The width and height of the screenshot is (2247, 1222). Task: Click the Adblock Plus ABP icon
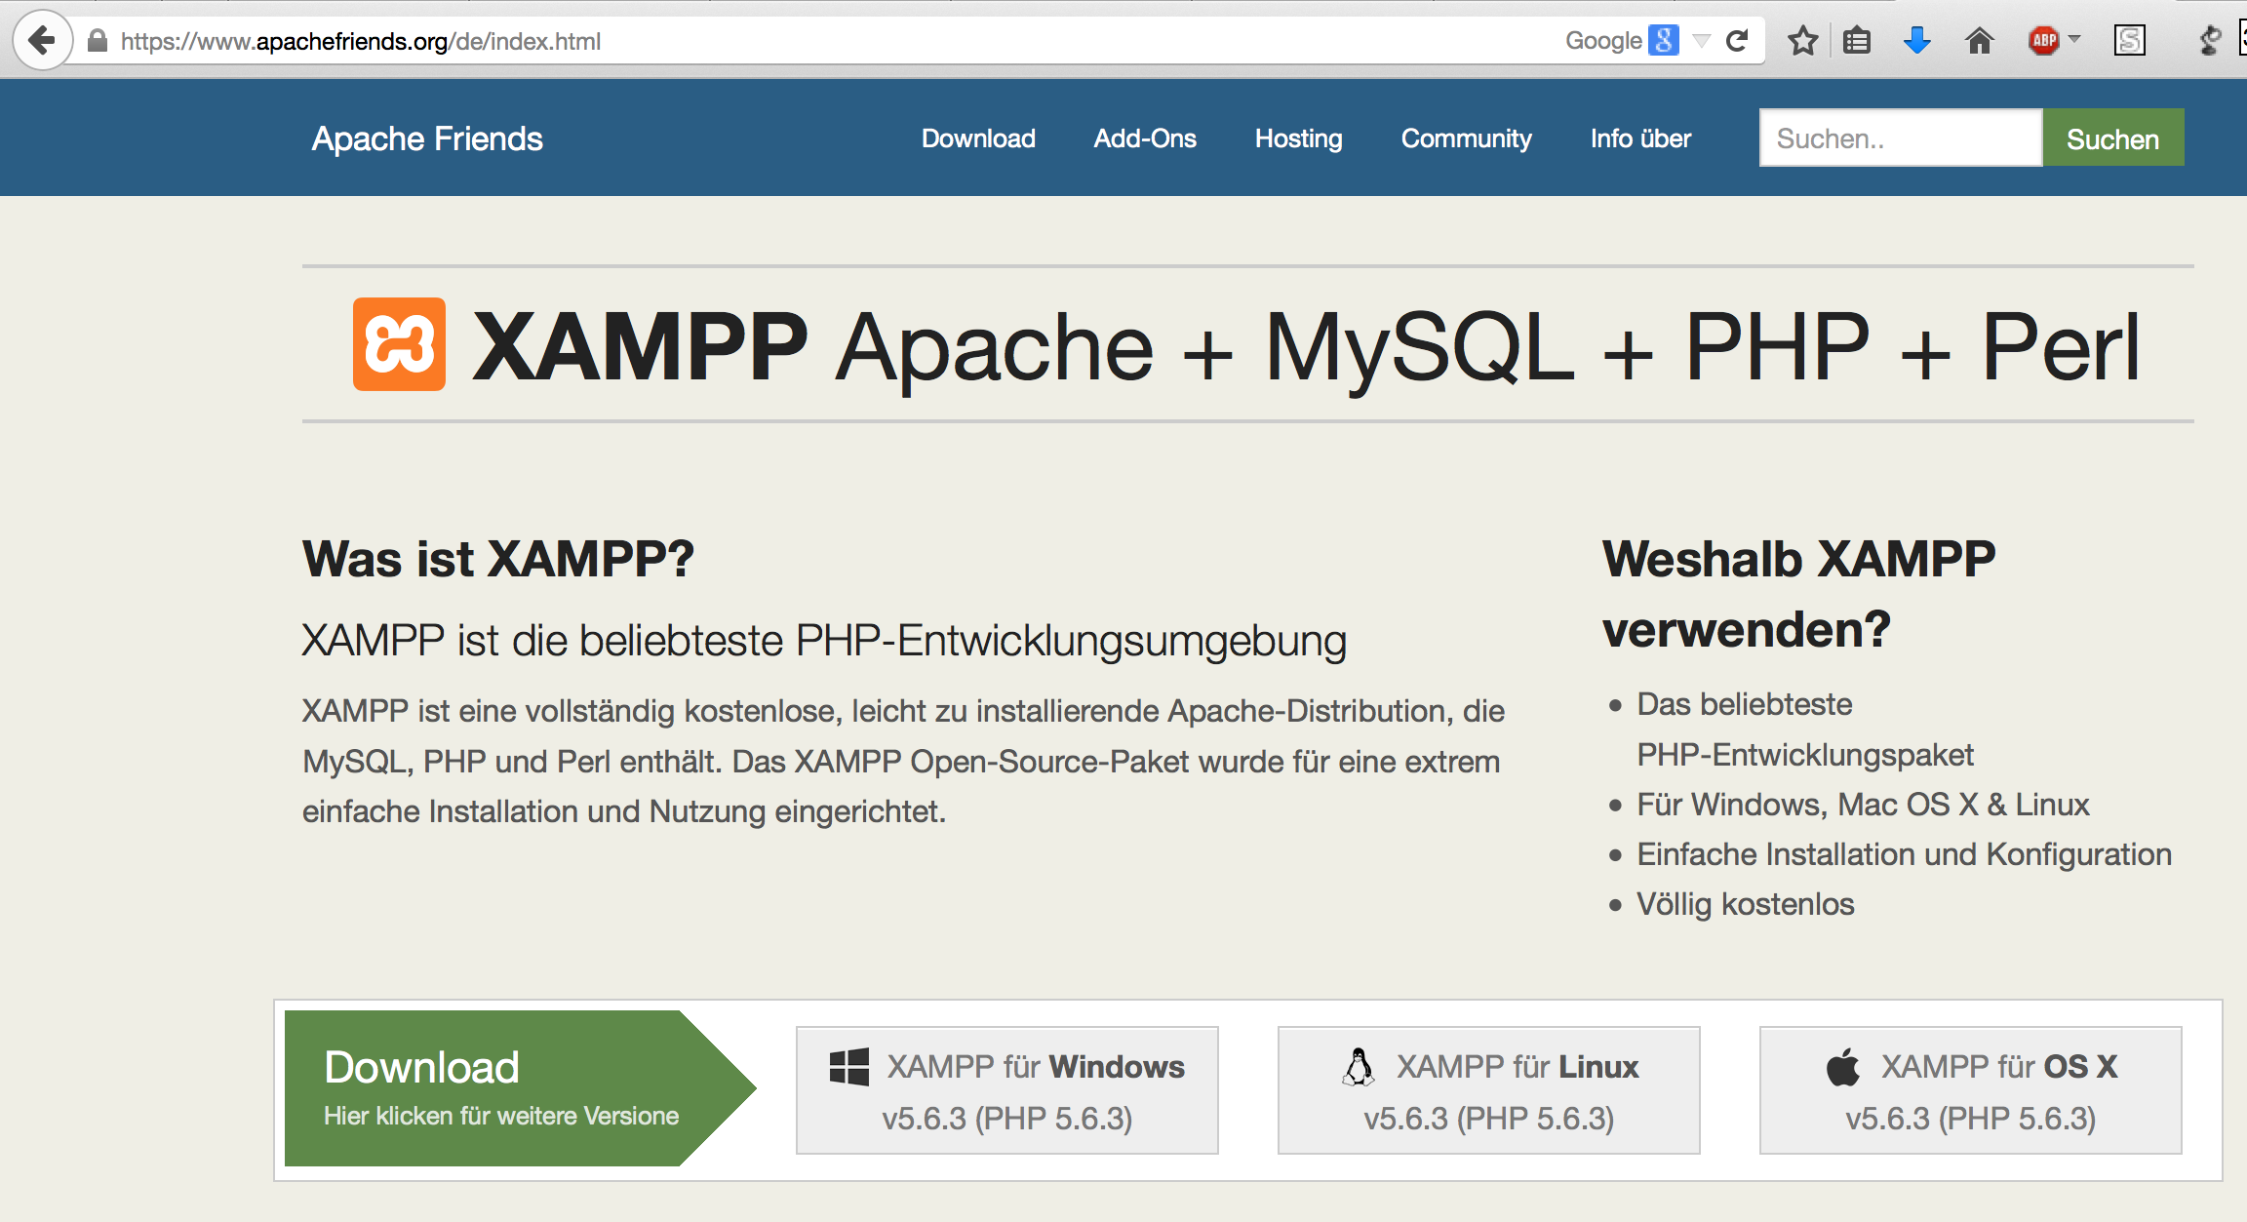(2042, 41)
